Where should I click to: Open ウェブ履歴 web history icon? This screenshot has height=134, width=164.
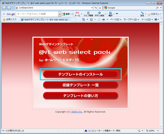point(88,14)
